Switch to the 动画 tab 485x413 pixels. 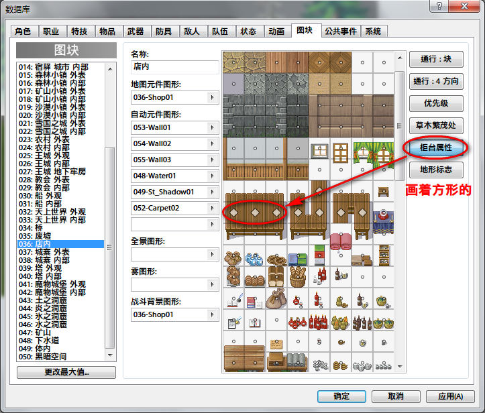[276, 32]
